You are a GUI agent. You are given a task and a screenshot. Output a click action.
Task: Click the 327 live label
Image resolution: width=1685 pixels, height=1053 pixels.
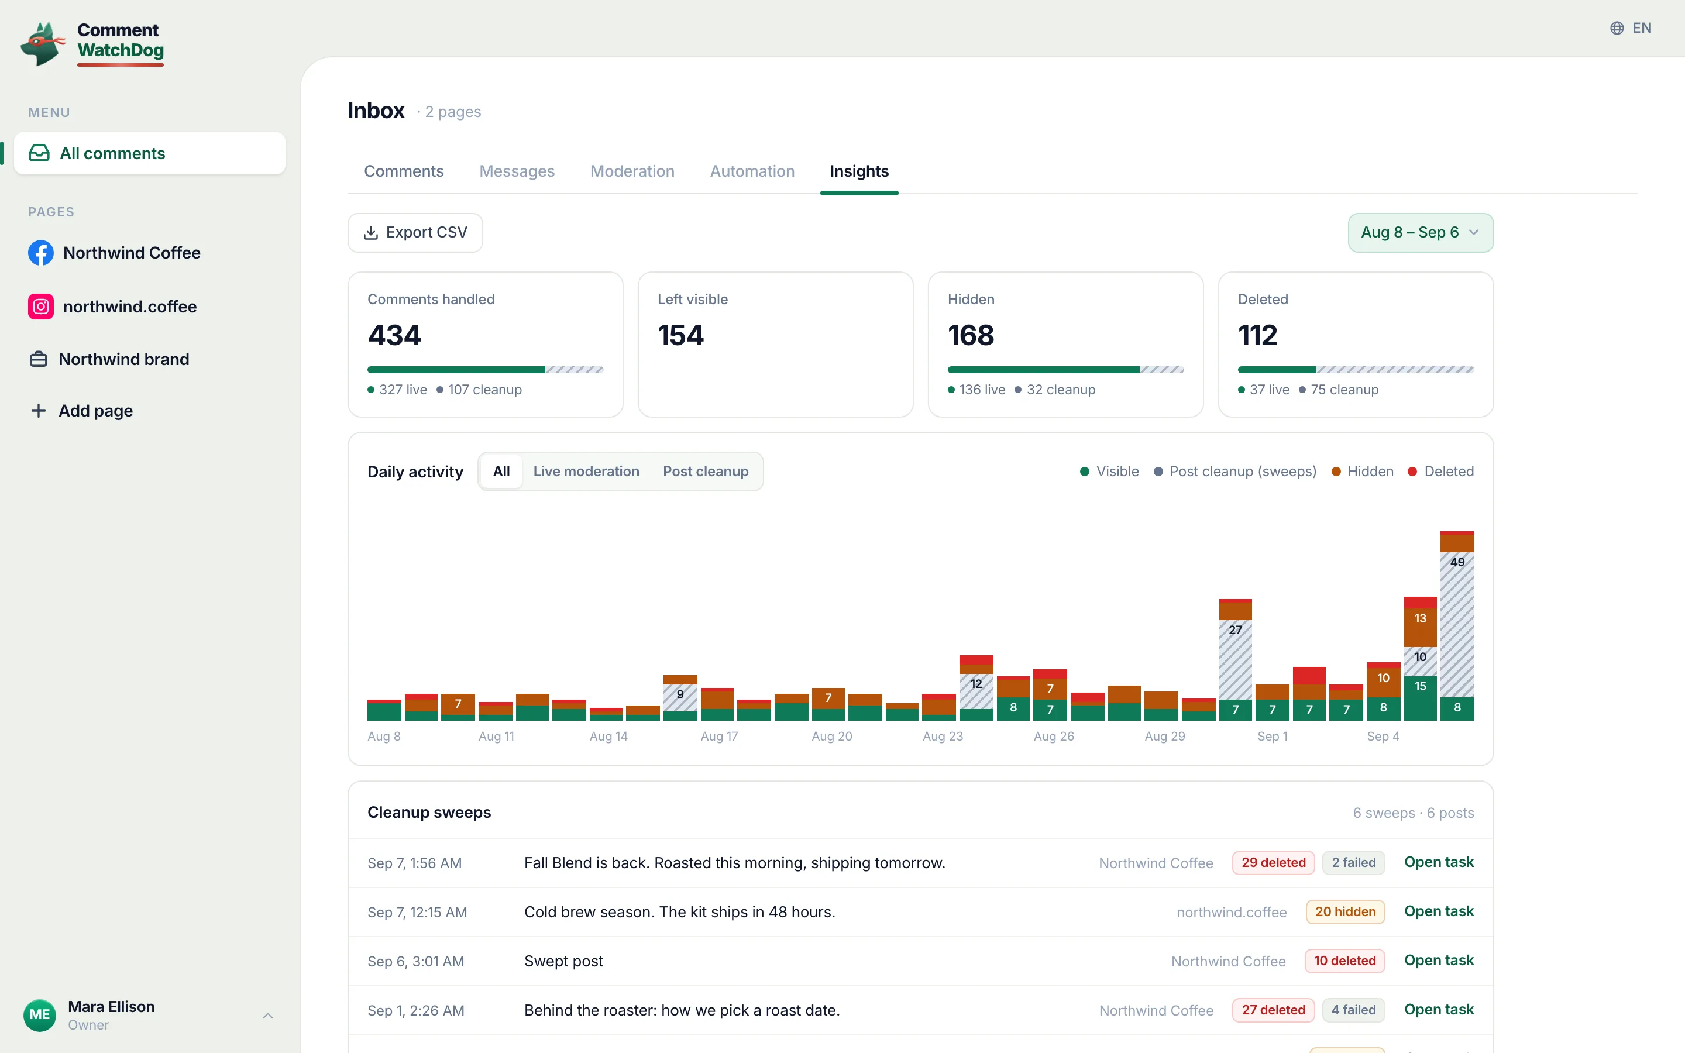coord(403,389)
